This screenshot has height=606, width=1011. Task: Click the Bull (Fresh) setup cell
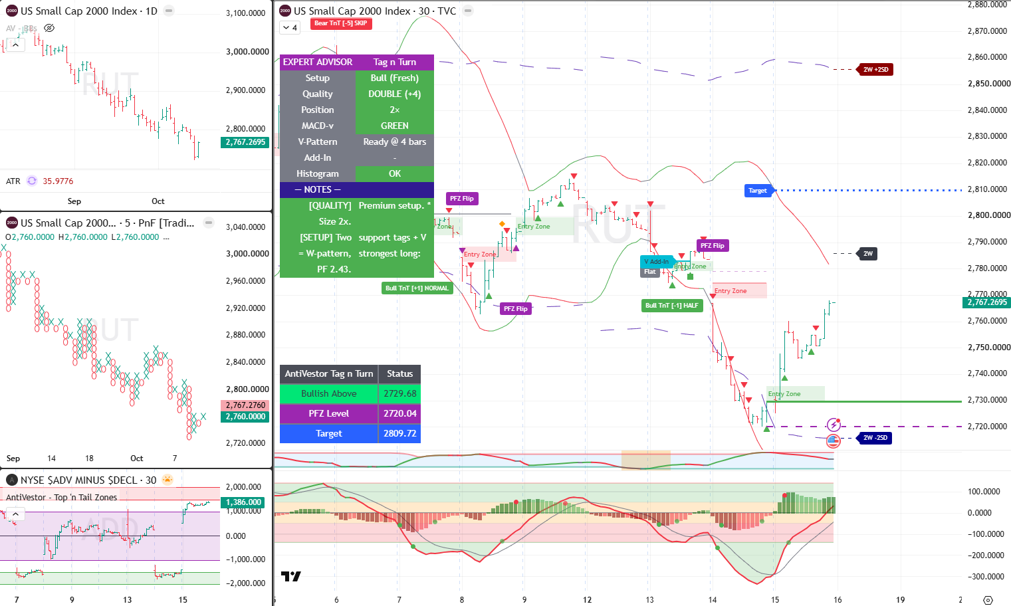coord(395,78)
